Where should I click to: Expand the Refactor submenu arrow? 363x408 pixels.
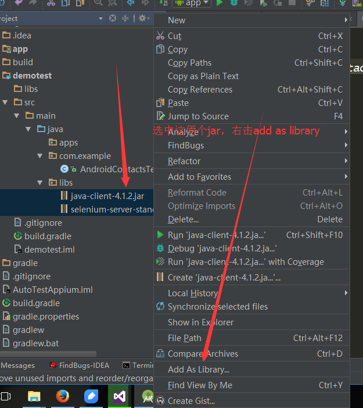346,161
